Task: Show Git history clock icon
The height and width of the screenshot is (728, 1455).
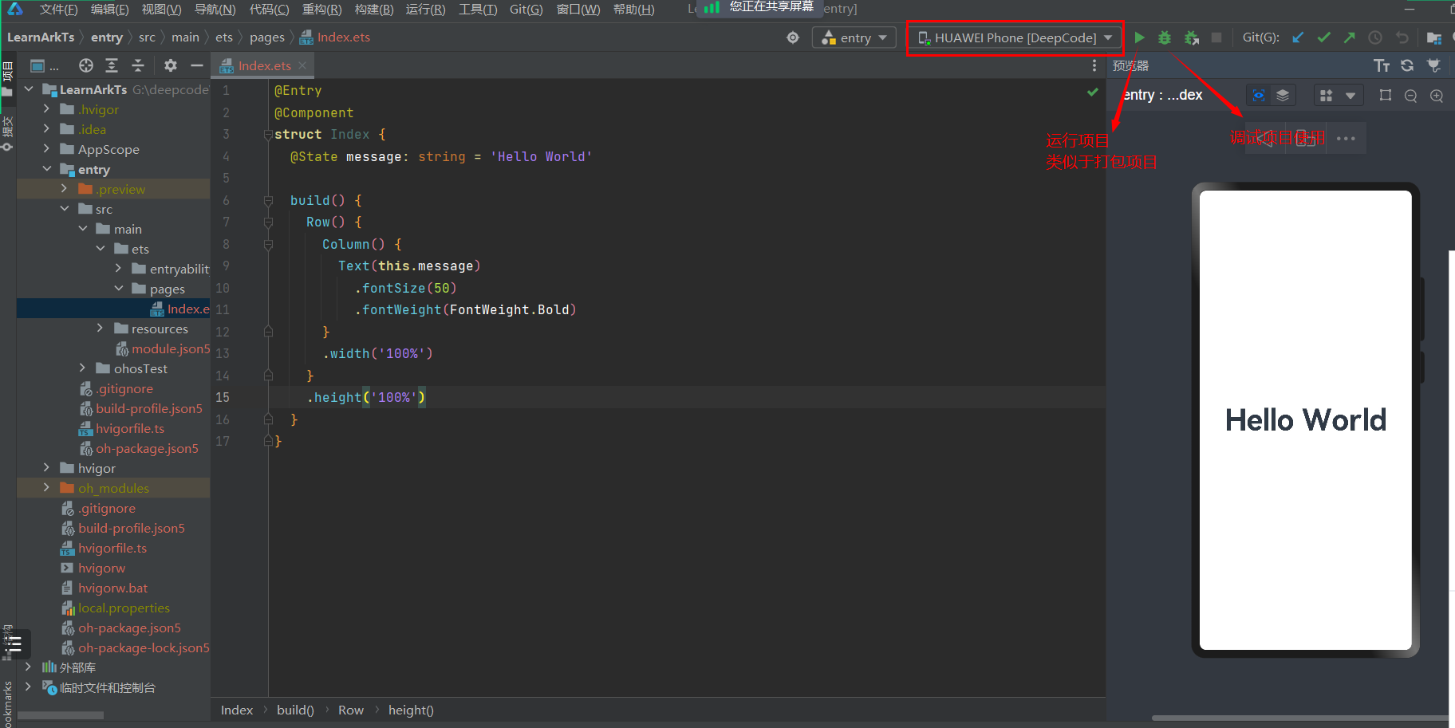Action: coord(1375,37)
